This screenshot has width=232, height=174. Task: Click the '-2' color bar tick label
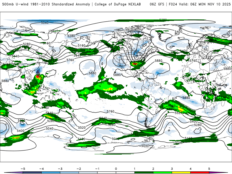point(79,169)
